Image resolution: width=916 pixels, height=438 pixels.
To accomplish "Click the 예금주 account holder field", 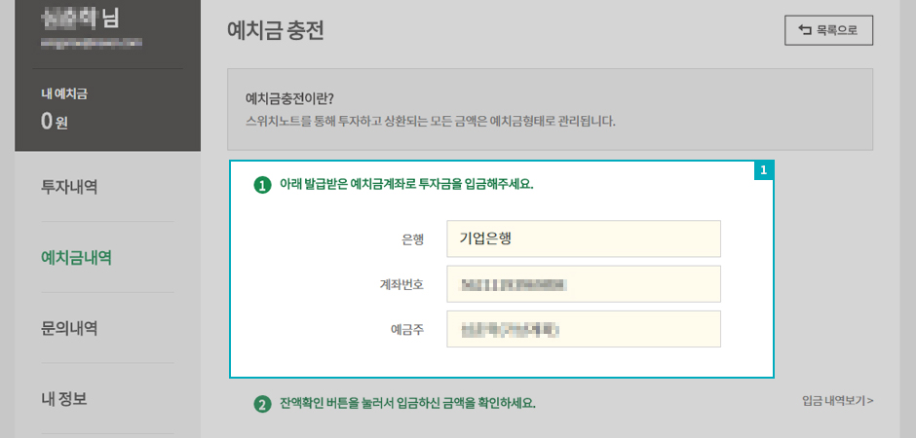I will [583, 329].
